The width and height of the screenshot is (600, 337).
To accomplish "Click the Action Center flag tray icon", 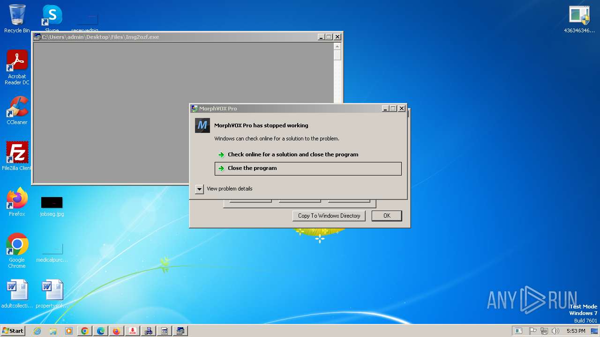I will [533, 331].
